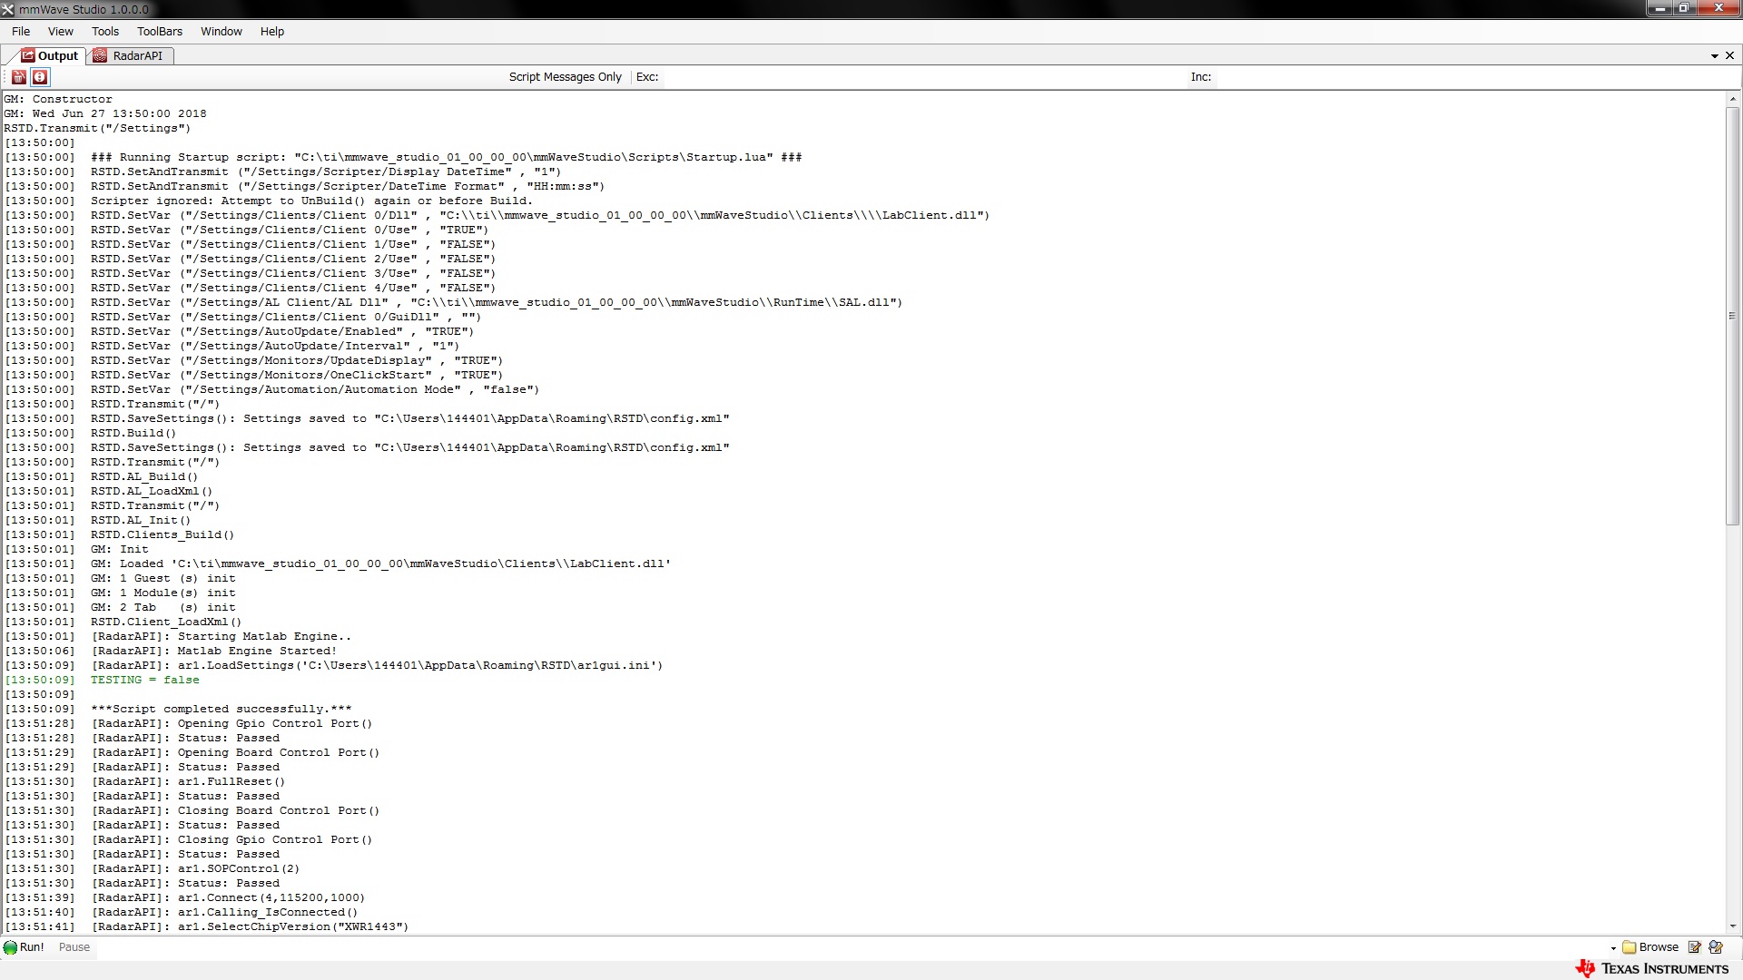Click 'Closing Gpio Control Port()' line
The width and height of the screenshot is (1743, 980).
[x=231, y=839]
